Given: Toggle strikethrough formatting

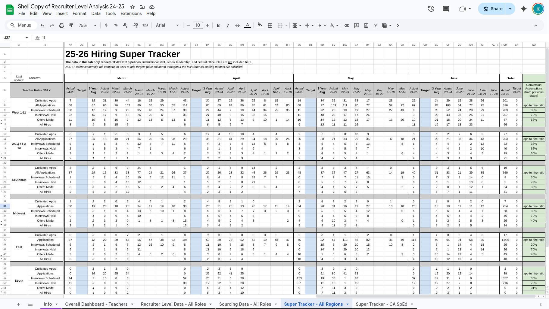Looking at the screenshot, I should point(238,25).
